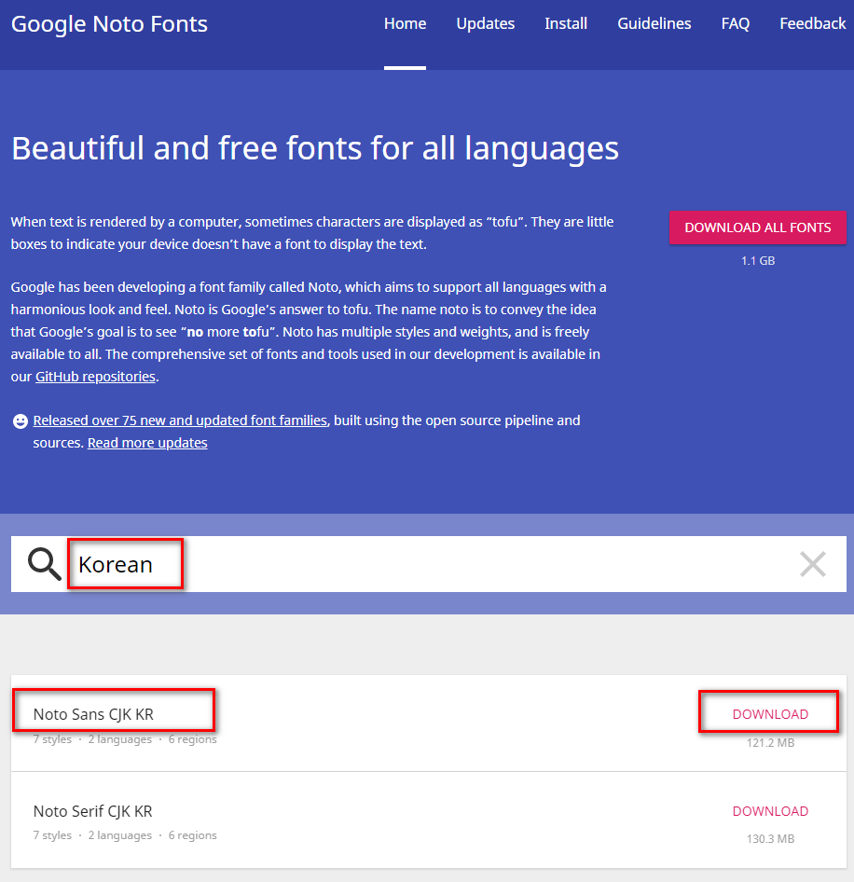Go to the Home tab
The height and width of the screenshot is (882, 854).
[x=405, y=23]
